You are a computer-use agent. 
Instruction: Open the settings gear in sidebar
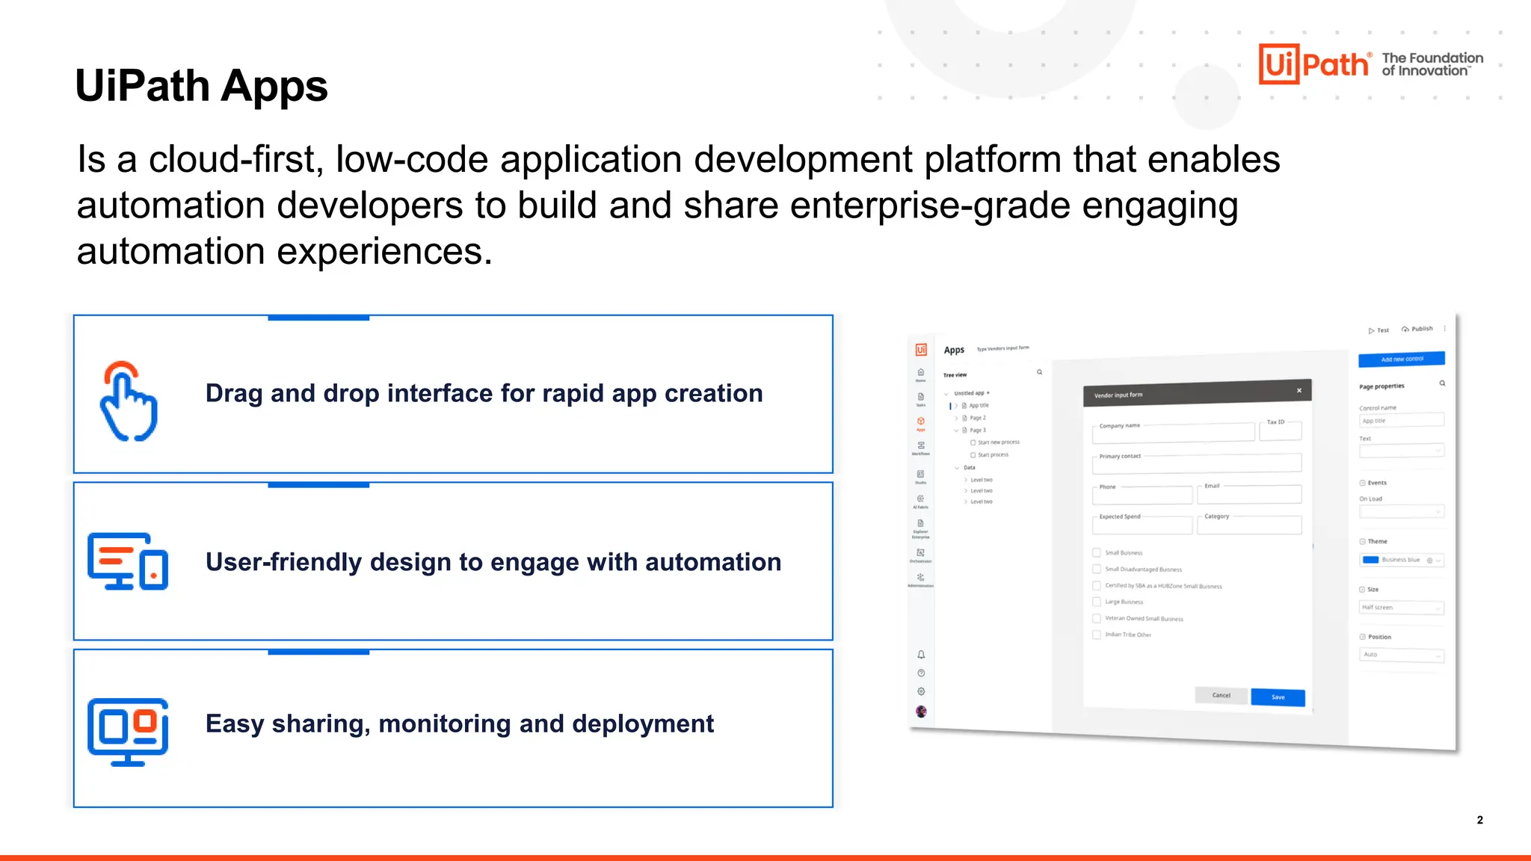921,691
